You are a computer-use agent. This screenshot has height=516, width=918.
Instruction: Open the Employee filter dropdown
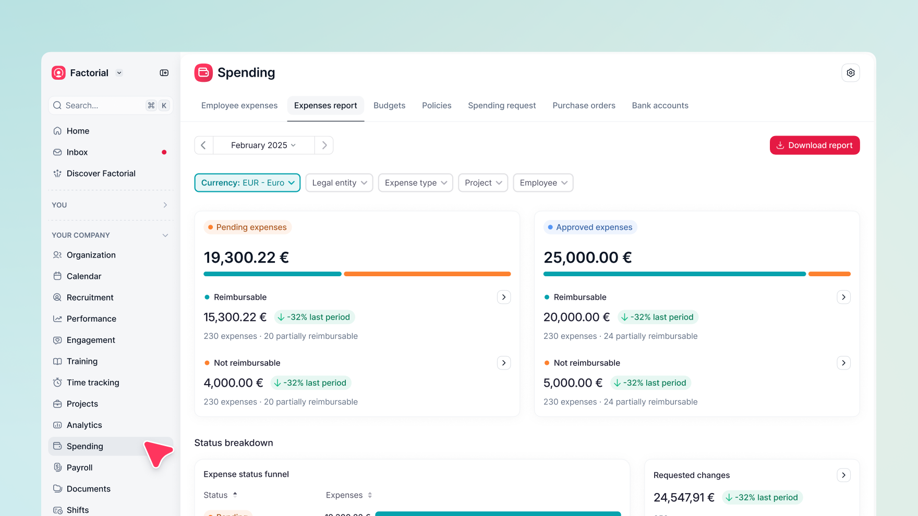[543, 183]
